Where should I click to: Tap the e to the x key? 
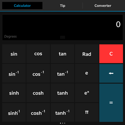87,93
